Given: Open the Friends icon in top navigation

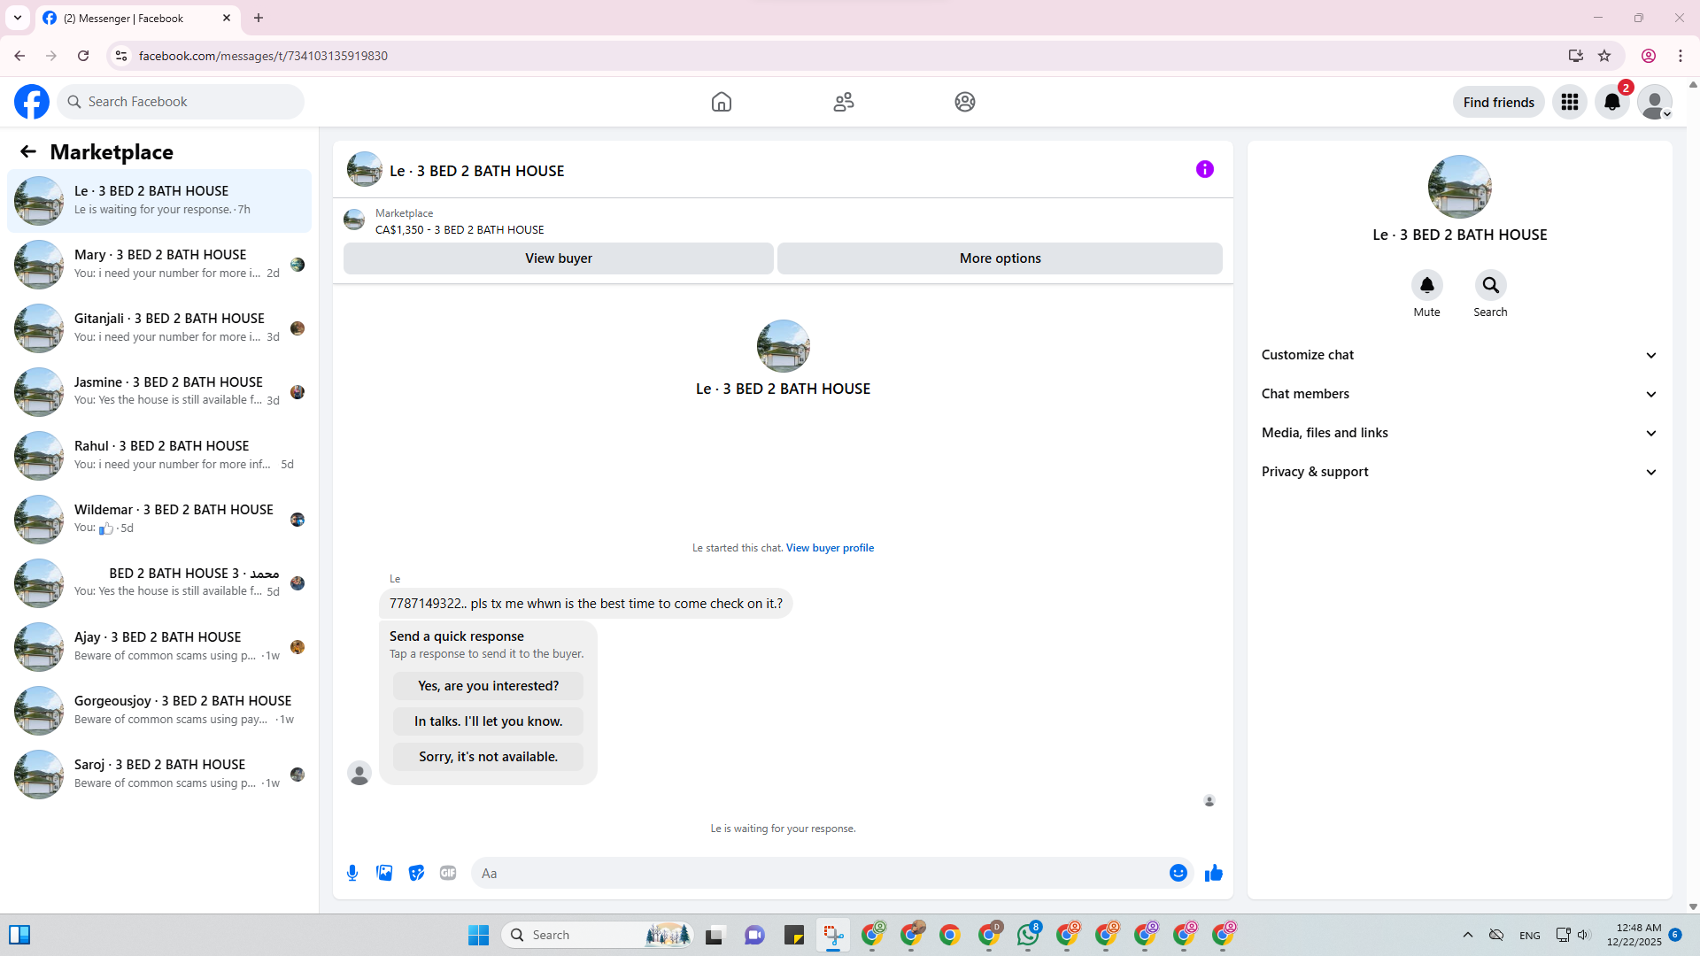Looking at the screenshot, I should [844, 102].
